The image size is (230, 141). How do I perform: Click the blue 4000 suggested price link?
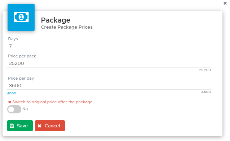pyautogui.click(x=12, y=93)
